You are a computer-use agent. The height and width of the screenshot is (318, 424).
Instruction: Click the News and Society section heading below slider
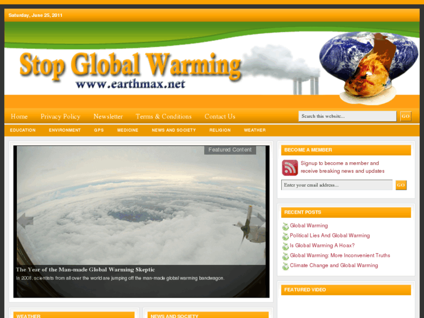174,316
